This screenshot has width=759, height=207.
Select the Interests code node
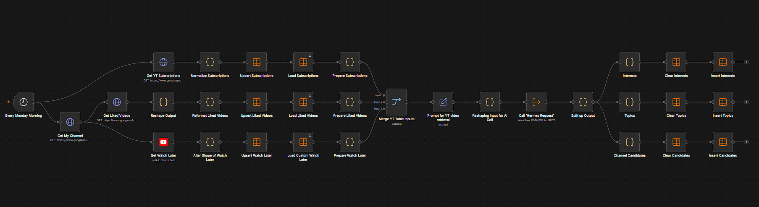(x=630, y=62)
